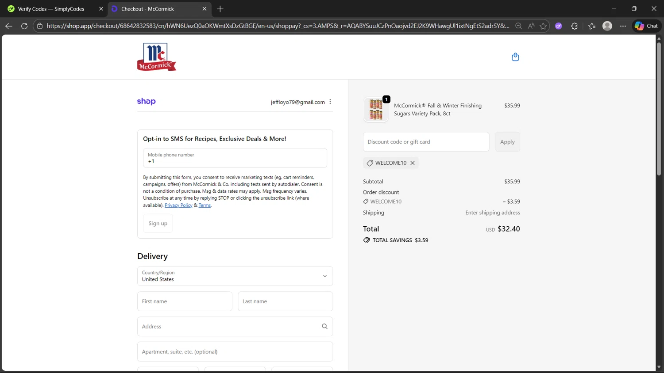The height and width of the screenshot is (373, 664).
Task: Click the page vertical scrollbar thumb
Action: pos(659,108)
